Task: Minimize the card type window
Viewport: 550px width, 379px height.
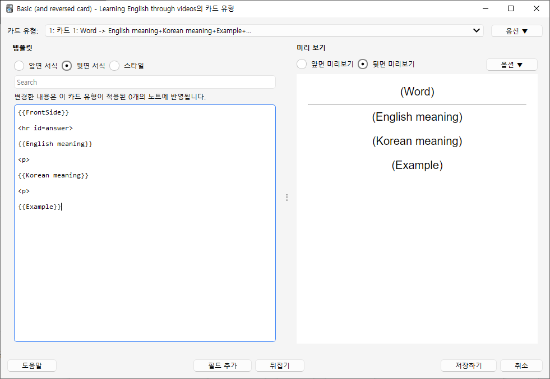Action: click(486, 8)
